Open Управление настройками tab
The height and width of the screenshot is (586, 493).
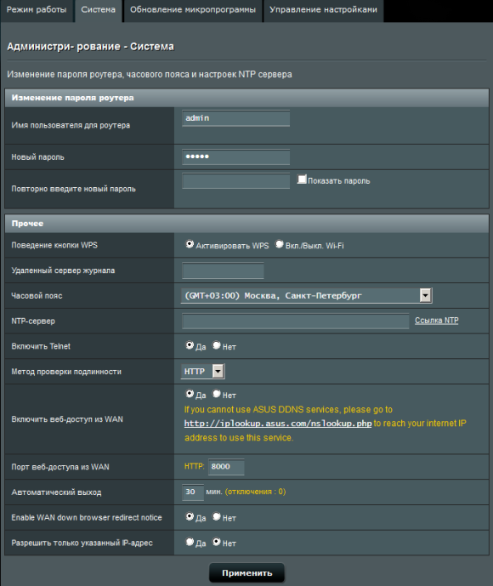point(323,10)
